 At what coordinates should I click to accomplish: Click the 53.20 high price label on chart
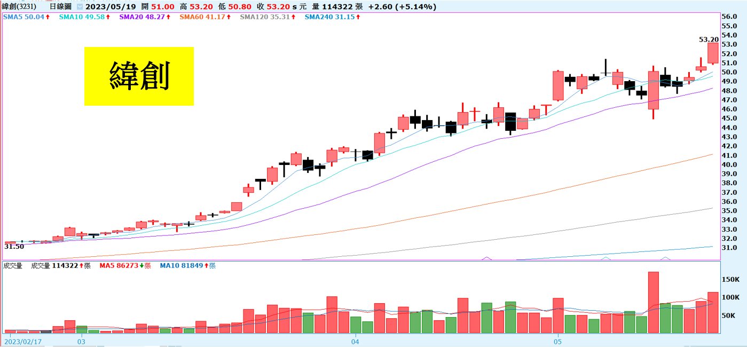click(708, 40)
